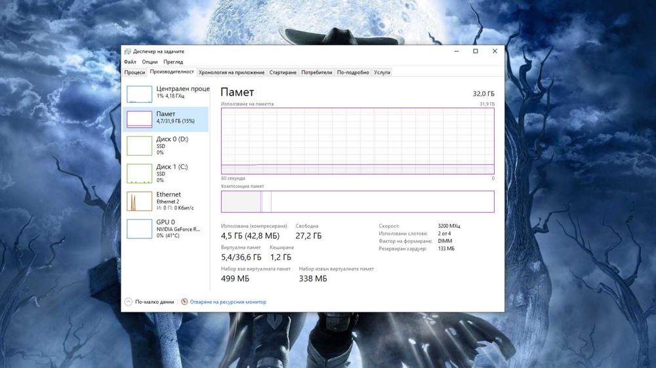Click the Памет mini graph thumbnail
This screenshot has width=656, height=368.
pos(139,119)
